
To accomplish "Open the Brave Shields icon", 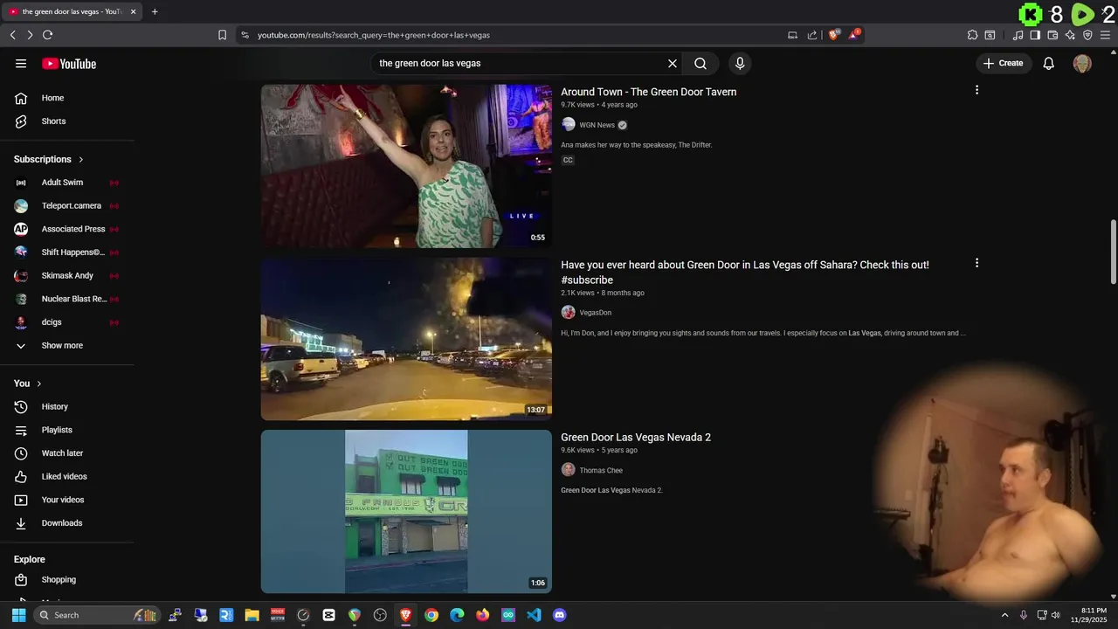I will (x=833, y=35).
